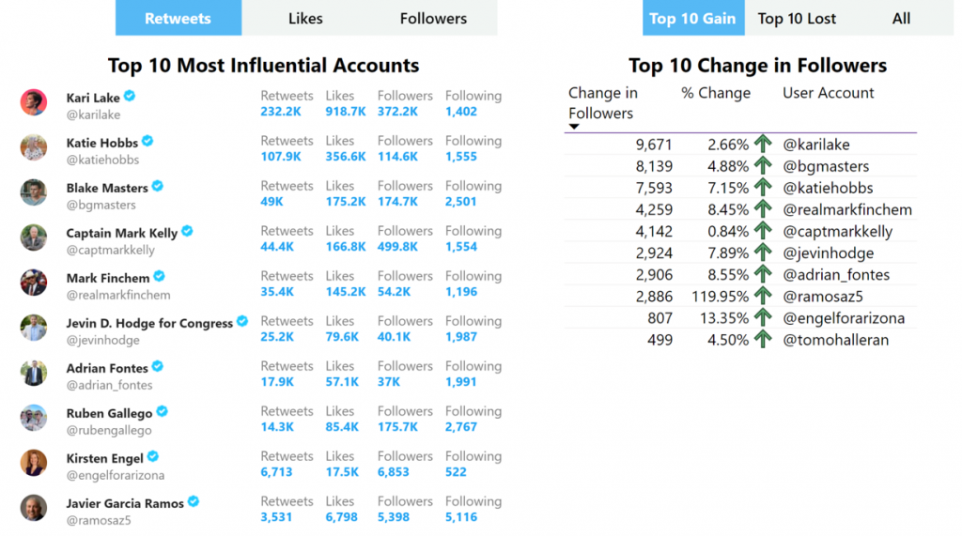Click Katie Hobbs' avatar photo
This screenshot has height=536, width=962.
tap(33, 147)
